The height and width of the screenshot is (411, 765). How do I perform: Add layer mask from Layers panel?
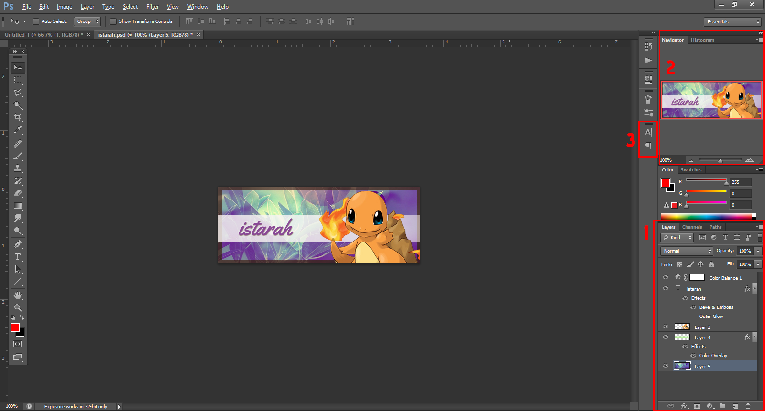697,406
